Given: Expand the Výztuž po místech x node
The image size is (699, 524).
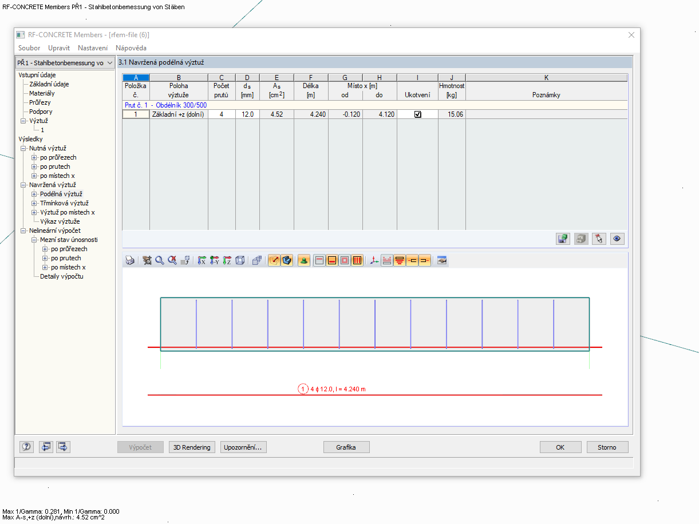Looking at the screenshot, I should [34, 212].
